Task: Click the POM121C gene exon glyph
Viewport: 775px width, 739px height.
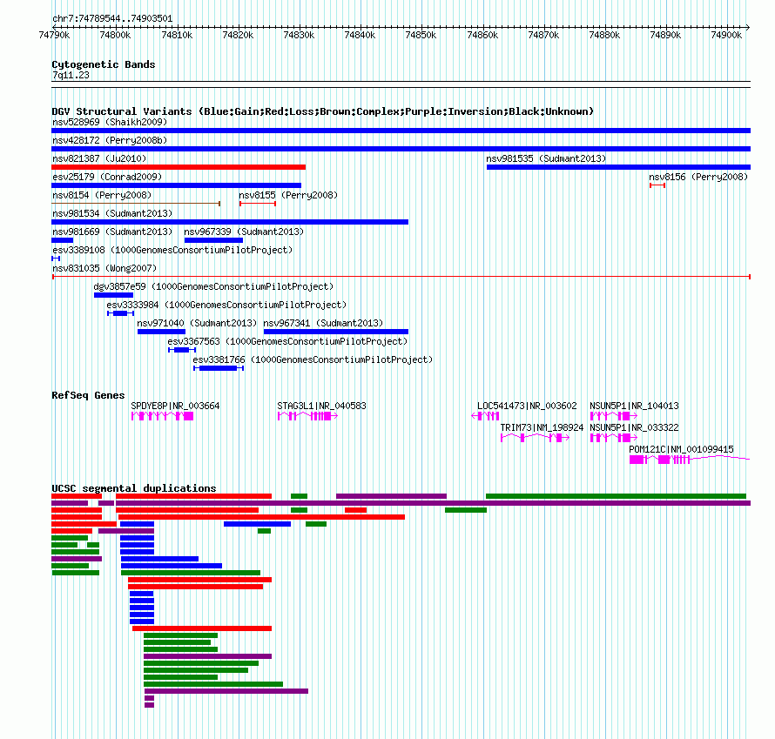Action: [x=690, y=460]
